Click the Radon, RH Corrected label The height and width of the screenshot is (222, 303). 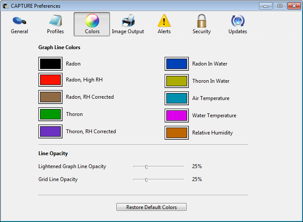coord(90,97)
